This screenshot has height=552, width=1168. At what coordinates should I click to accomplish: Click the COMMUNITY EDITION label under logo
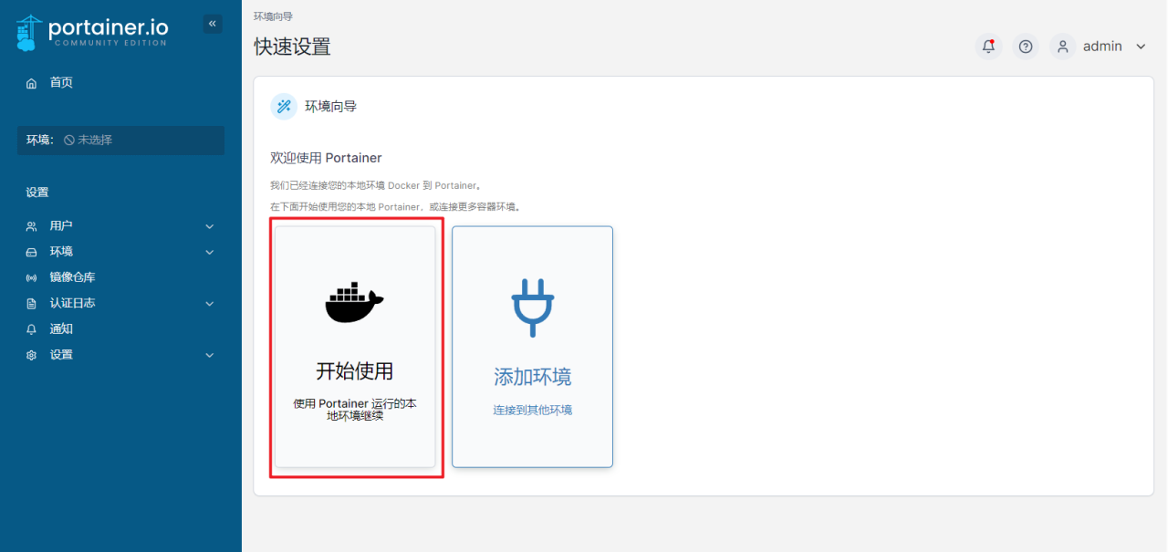(x=109, y=43)
